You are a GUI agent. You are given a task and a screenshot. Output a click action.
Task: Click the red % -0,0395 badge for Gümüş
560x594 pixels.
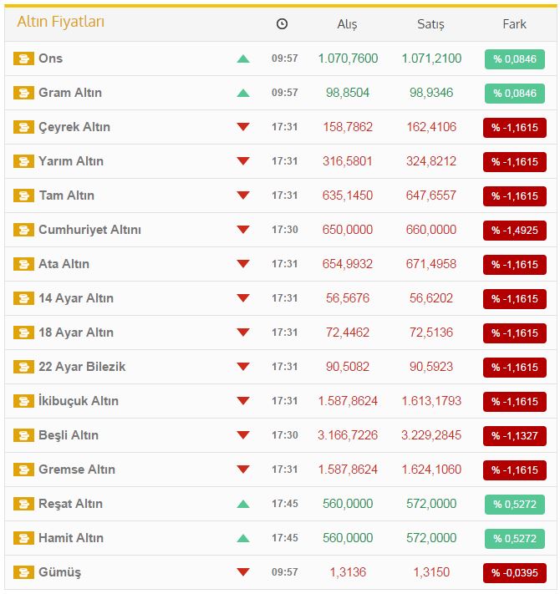click(514, 572)
